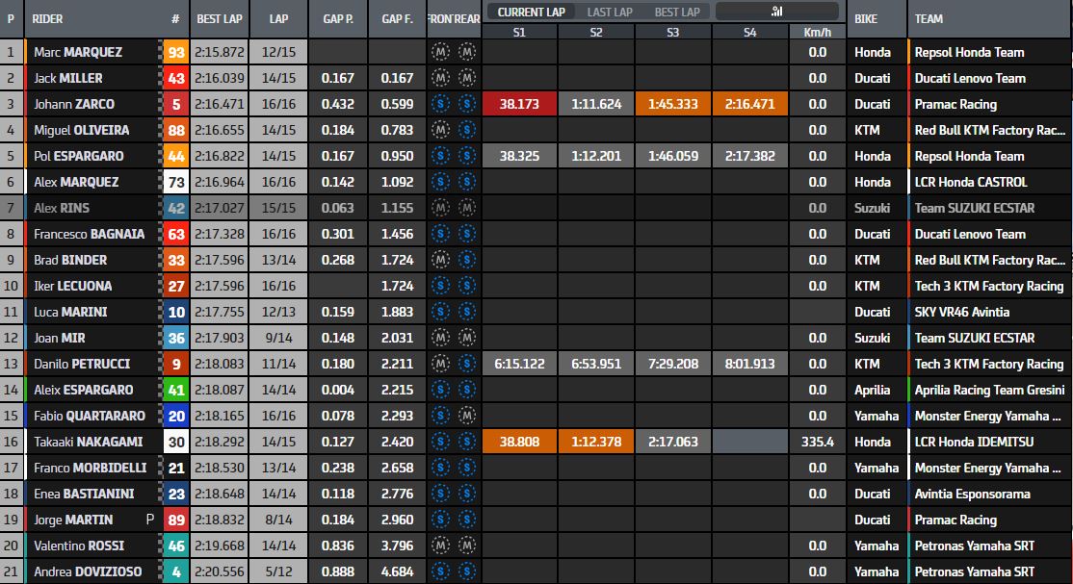Click Marc Marquez's best lap 2:15.872

tap(219, 52)
